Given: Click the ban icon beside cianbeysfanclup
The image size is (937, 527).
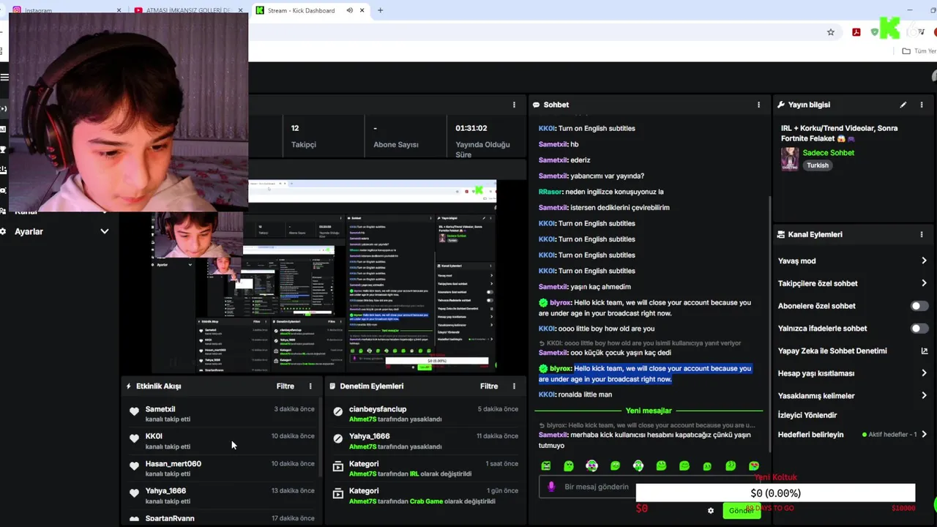Looking at the screenshot, I should tap(337, 411).
